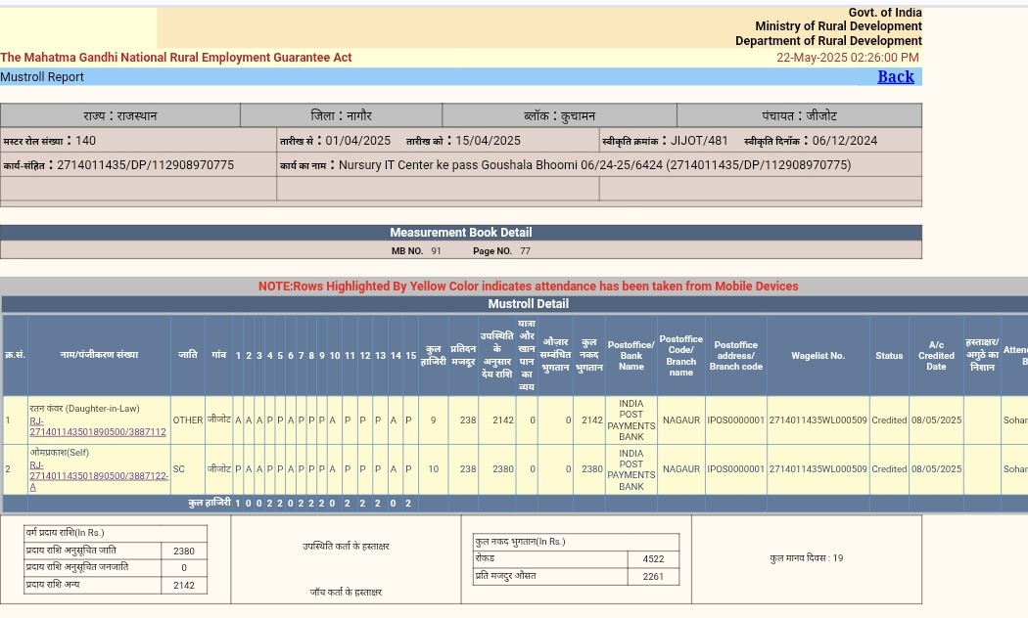Click scheduled caste amount 2380 in summary
The height and width of the screenshot is (618, 1028).
[x=184, y=552]
